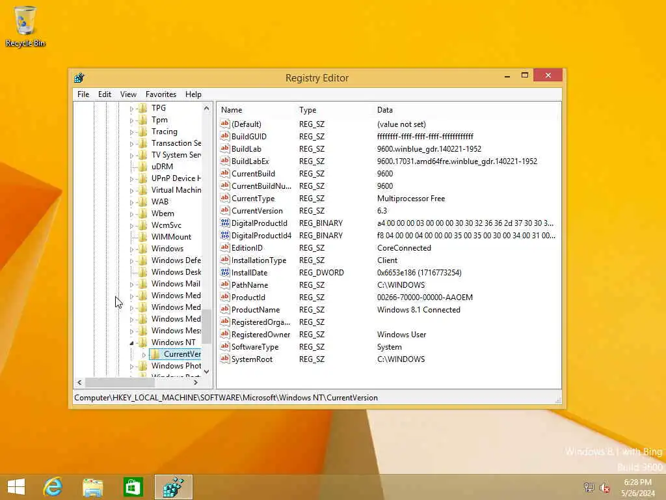Image resolution: width=666 pixels, height=500 pixels.
Task: Select the EditionID value icon
Action: (x=224, y=247)
